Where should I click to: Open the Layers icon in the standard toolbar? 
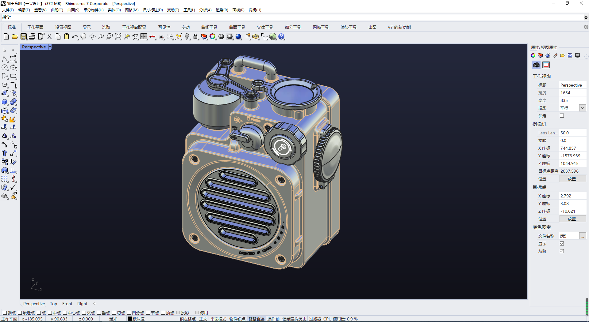point(204,36)
